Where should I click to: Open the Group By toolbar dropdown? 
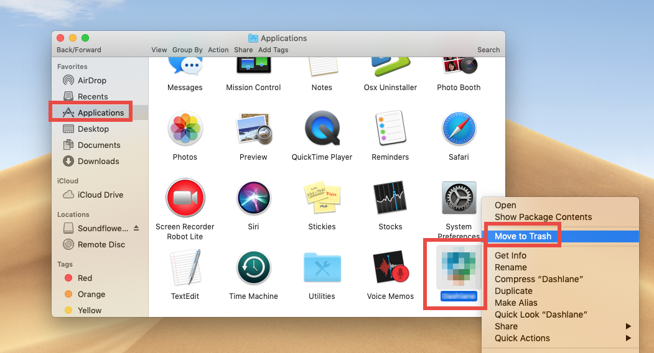click(187, 50)
